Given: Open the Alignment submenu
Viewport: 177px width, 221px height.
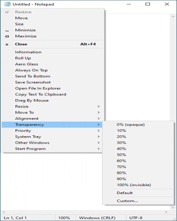Looking at the screenshot, I should point(52,118).
